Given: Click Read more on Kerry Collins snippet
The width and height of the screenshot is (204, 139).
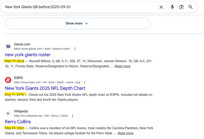Looking at the screenshot, I should point(125,133).
